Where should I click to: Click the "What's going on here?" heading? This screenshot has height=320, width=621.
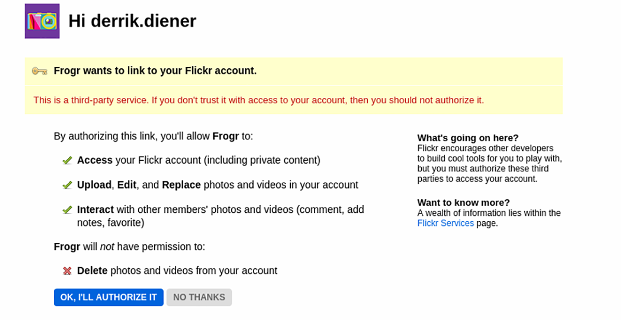pyautogui.click(x=467, y=138)
